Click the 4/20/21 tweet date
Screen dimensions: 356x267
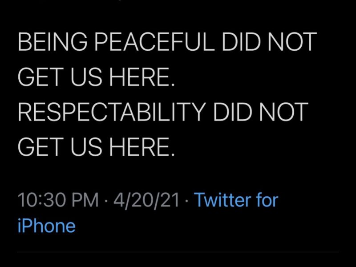146,200
